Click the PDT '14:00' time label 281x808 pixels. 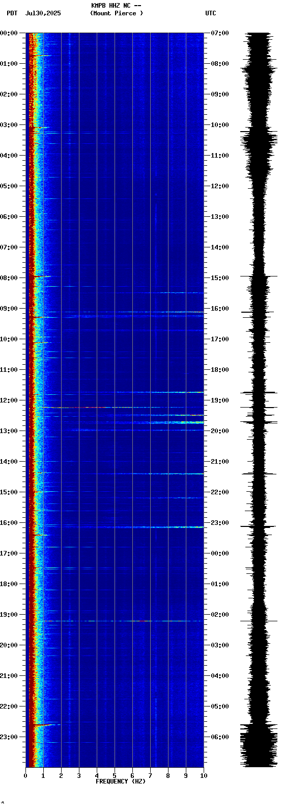coord(9,462)
